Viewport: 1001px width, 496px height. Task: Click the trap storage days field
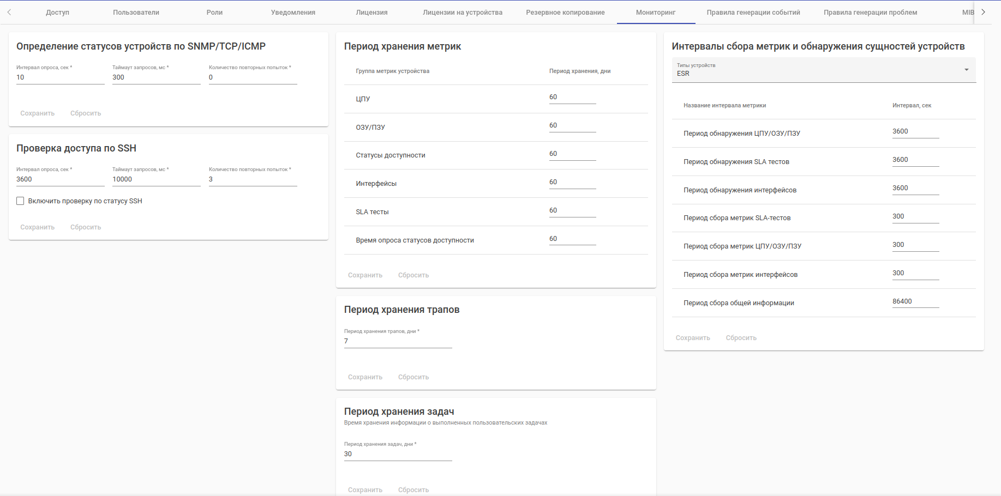[x=398, y=341]
